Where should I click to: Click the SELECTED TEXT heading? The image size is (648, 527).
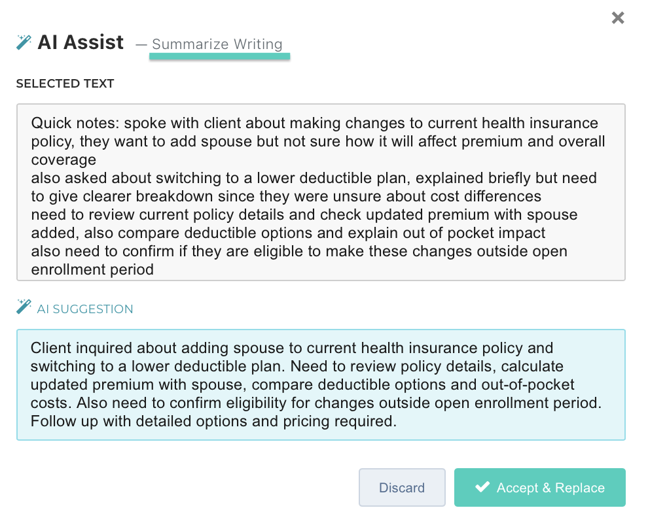(x=65, y=84)
